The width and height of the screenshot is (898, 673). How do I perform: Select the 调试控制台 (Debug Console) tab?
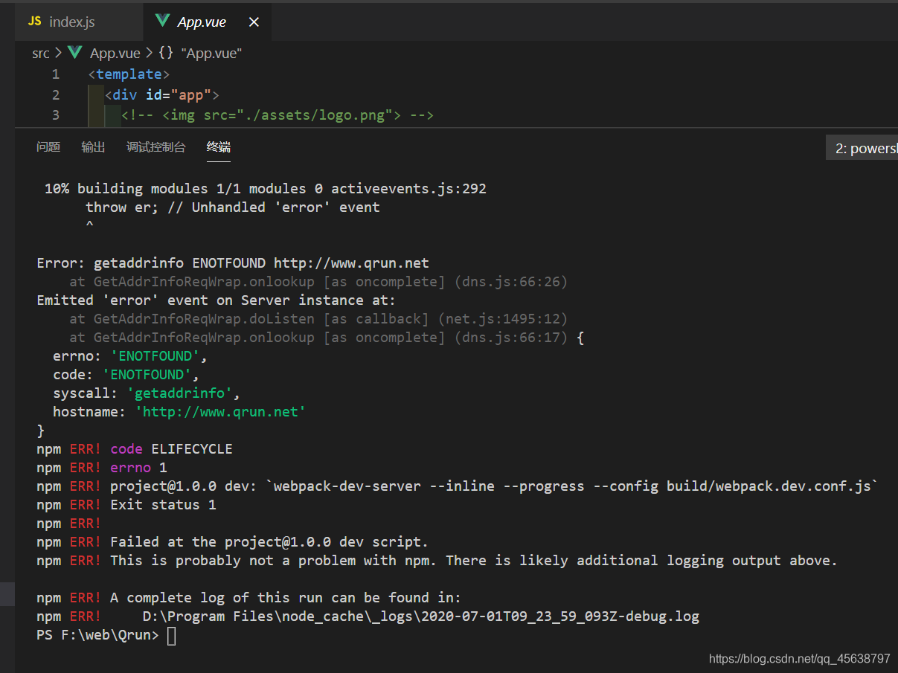tap(156, 147)
